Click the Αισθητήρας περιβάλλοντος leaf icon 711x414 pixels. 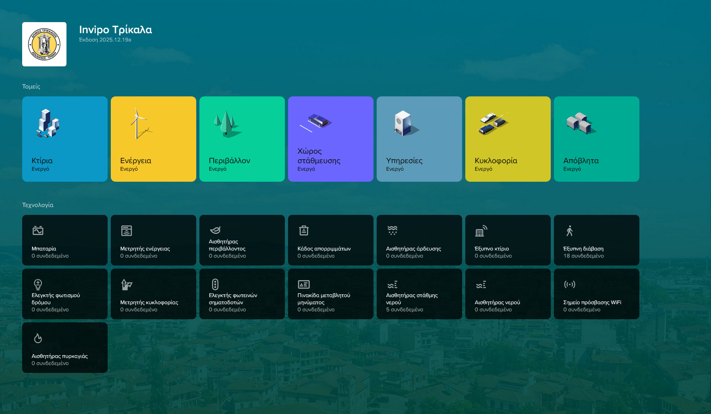(x=215, y=230)
